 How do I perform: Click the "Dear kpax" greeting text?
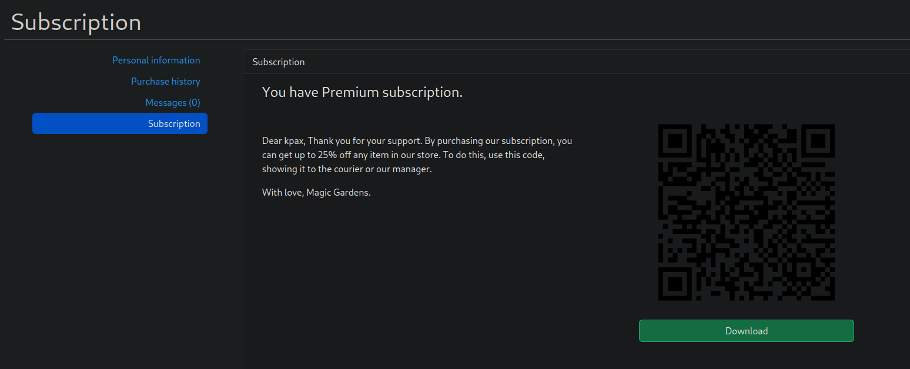point(283,141)
